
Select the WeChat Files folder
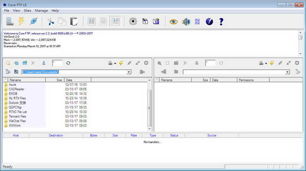coord(17,121)
